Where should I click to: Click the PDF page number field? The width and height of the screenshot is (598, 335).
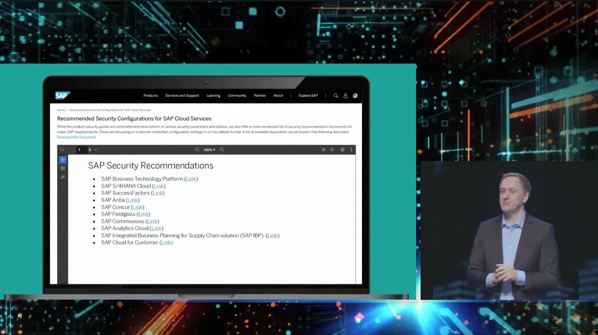click(x=79, y=150)
